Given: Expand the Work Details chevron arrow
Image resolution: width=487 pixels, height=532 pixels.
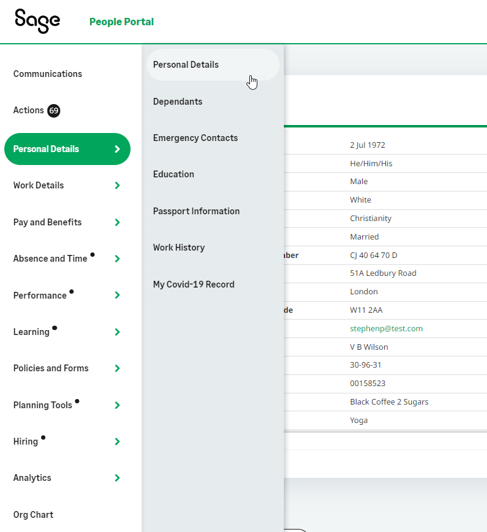Looking at the screenshot, I should (x=117, y=185).
